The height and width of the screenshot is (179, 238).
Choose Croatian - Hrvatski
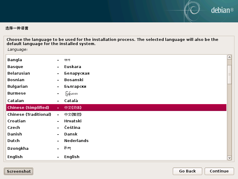pos(116,121)
